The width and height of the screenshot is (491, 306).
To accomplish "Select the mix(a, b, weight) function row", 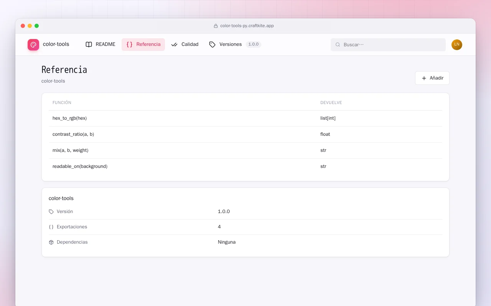I will [245, 150].
